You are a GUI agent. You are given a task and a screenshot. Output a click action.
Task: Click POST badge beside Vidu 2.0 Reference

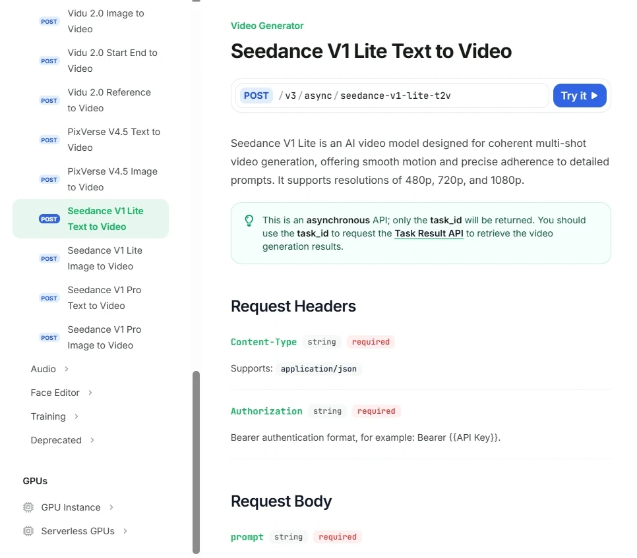[x=49, y=101]
